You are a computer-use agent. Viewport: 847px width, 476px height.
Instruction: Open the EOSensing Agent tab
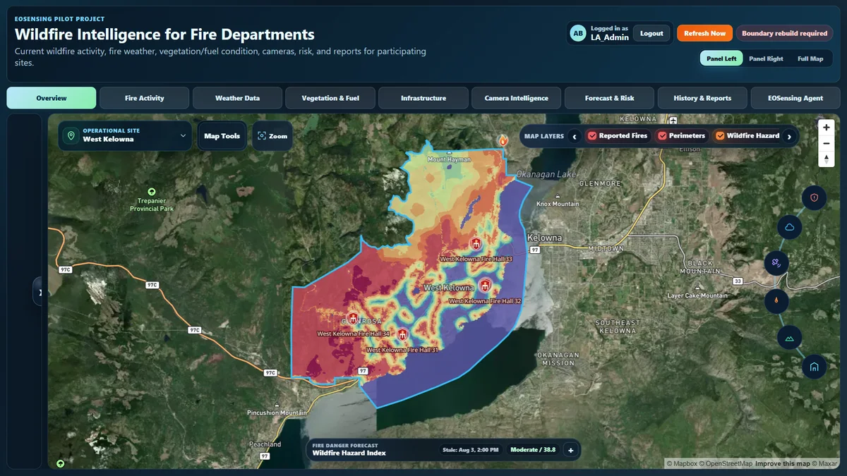[795, 98]
